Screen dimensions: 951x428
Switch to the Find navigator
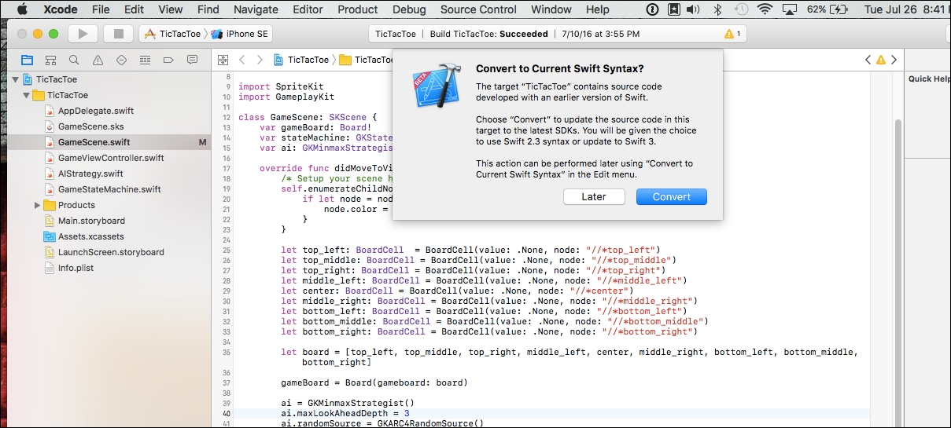coord(74,60)
